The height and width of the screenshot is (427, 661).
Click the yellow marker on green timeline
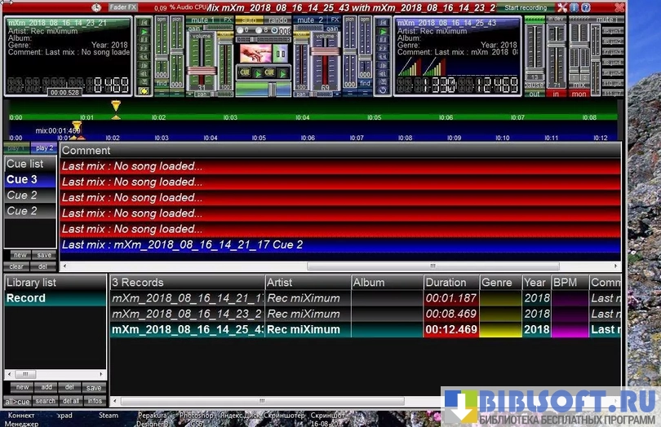pyautogui.click(x=116, y=106)
